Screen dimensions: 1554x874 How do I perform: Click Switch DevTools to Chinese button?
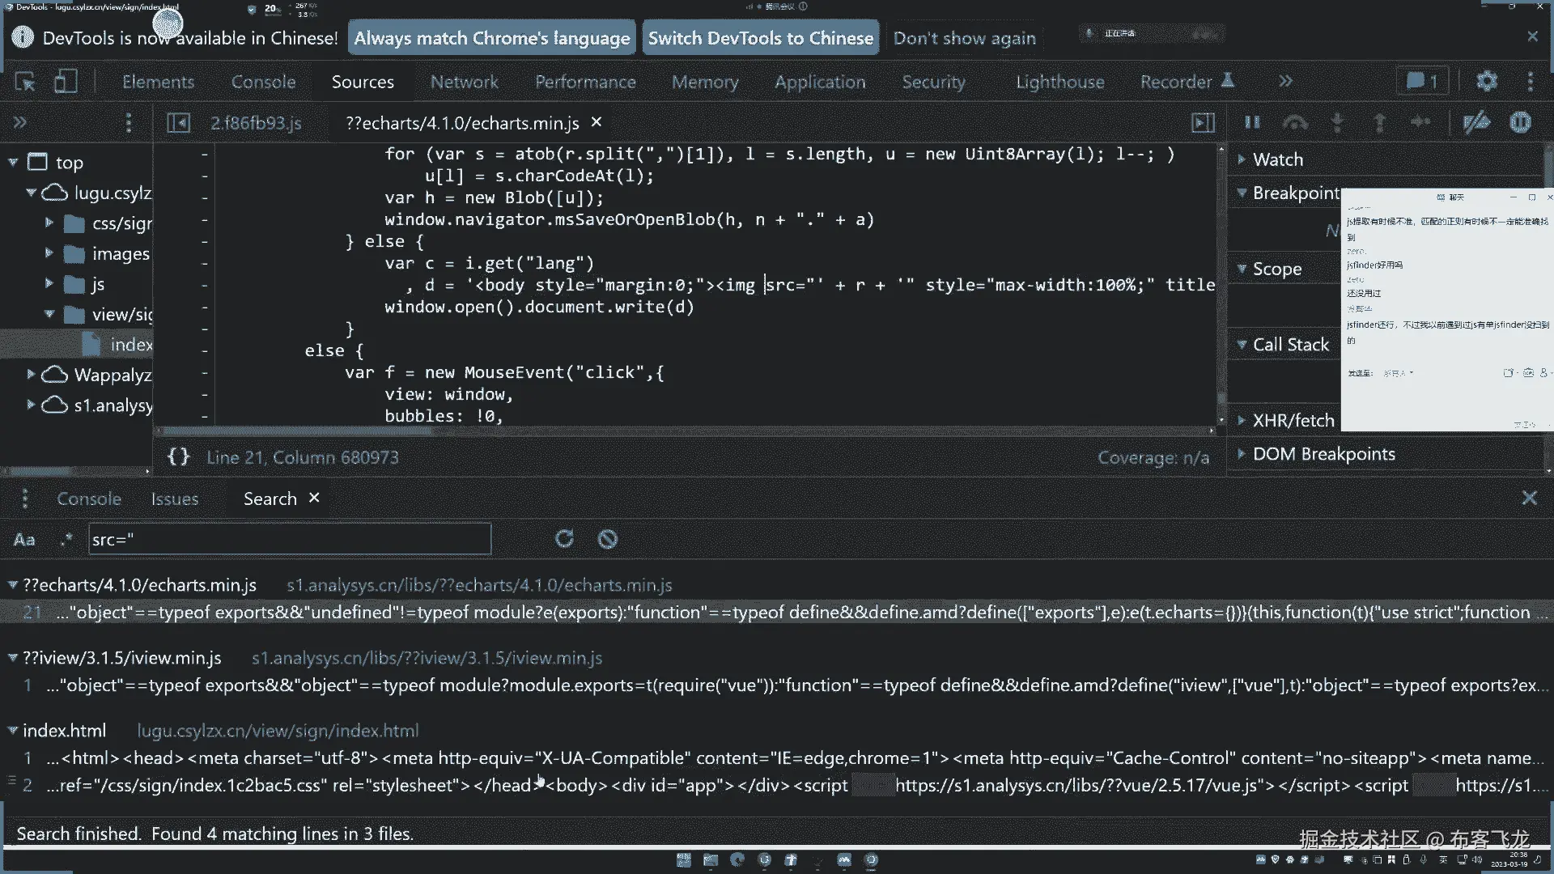tap(760, 38)
